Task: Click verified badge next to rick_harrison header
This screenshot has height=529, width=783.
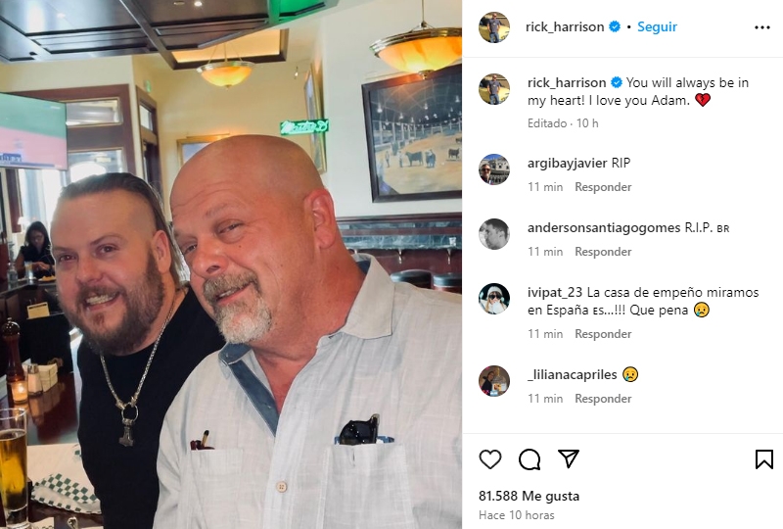Action: click(615, 26)
